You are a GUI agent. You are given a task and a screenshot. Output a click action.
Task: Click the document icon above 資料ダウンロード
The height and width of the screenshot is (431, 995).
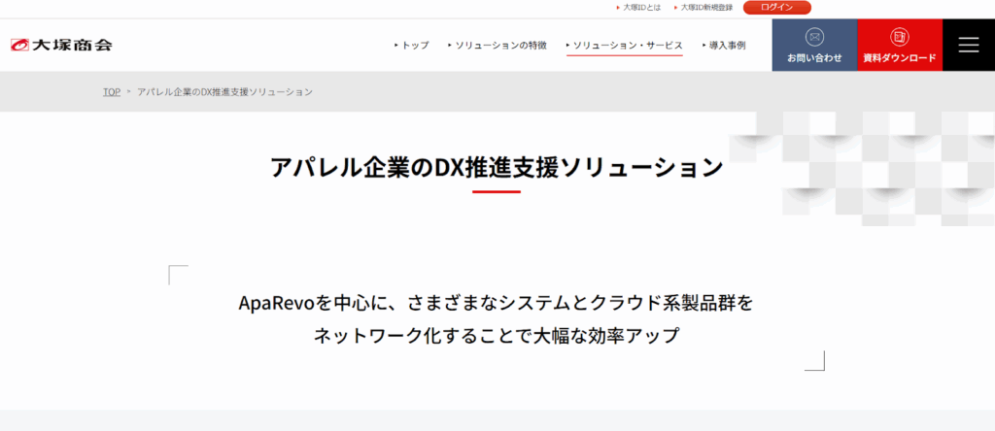click(900, 38)
